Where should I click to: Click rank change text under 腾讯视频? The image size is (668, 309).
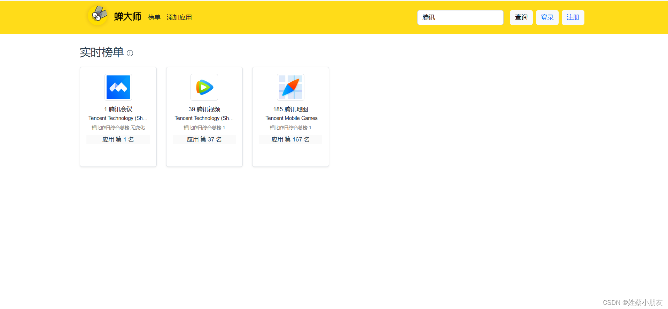pos(204,128)
